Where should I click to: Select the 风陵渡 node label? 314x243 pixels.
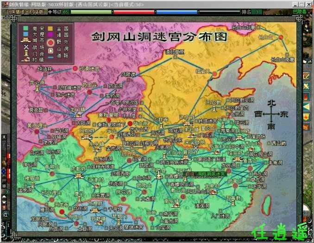(x=128, y=75)
